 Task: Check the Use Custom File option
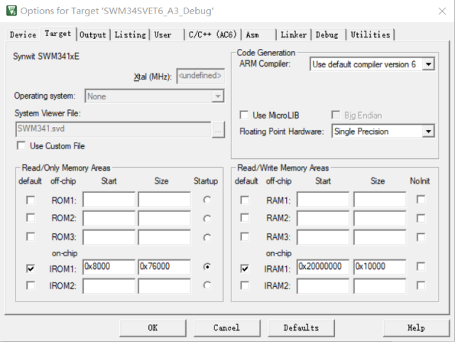click(21, 145)
